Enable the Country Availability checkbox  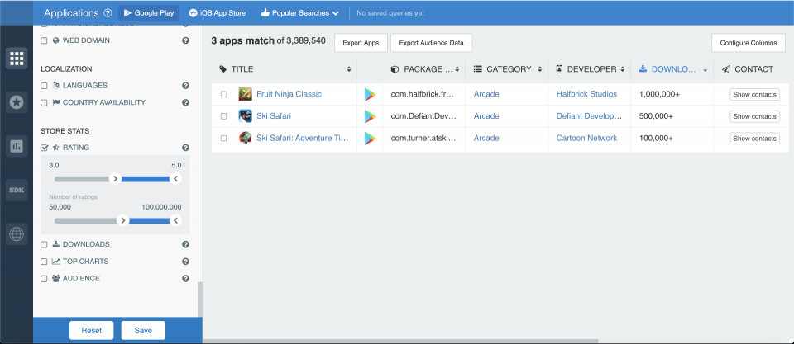(x=44, y=102)
